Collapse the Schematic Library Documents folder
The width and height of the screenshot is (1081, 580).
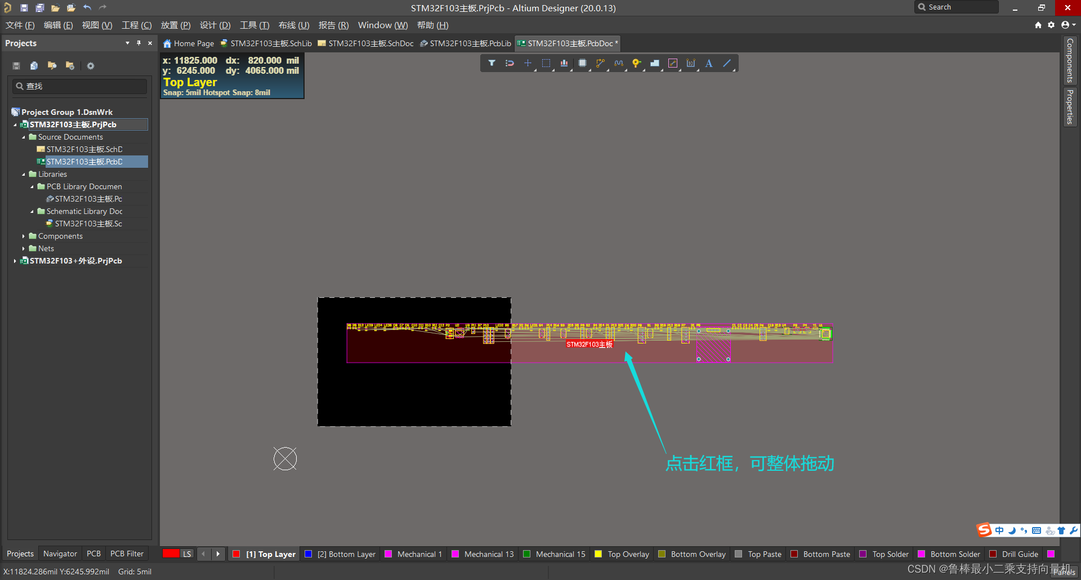click(32, 211)
